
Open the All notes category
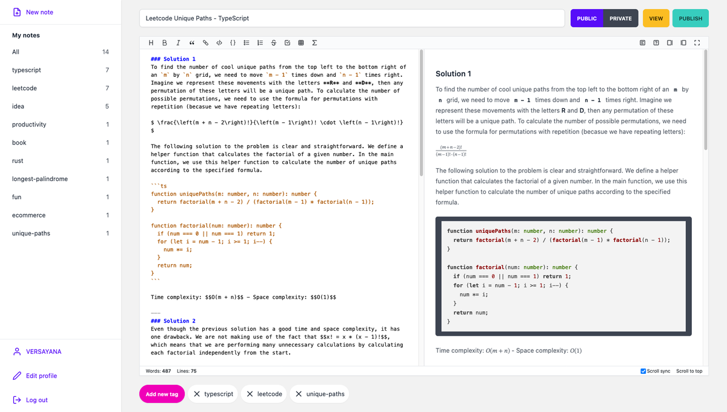[x=61, y=52]
